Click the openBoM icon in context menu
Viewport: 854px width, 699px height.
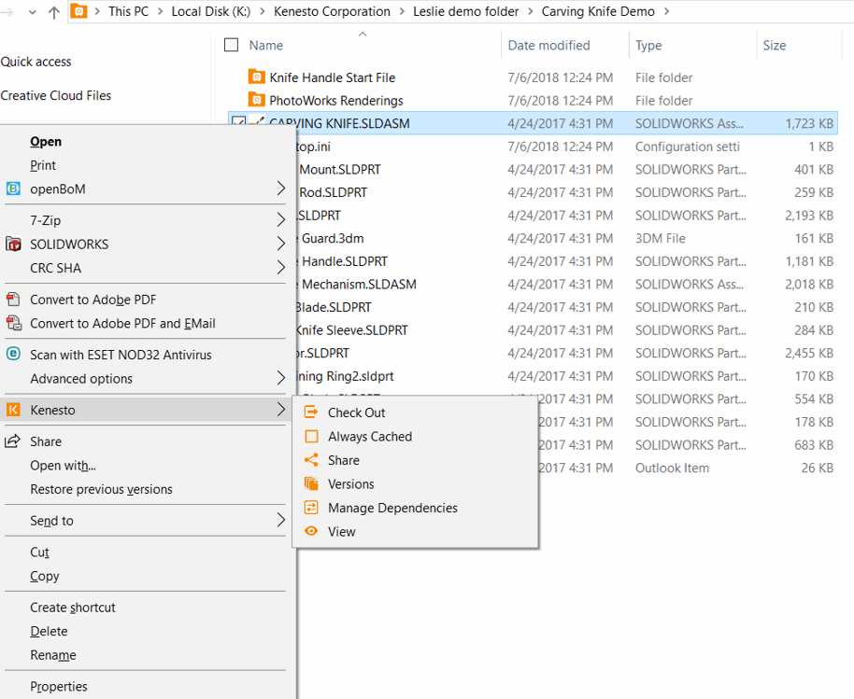coord(13,189)
